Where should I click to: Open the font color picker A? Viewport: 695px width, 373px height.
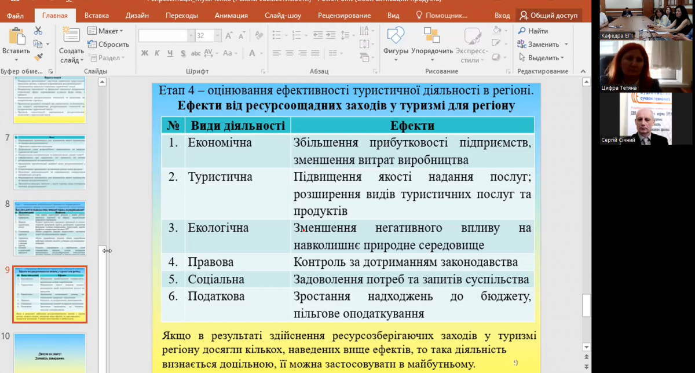click(x=253, y=54)
